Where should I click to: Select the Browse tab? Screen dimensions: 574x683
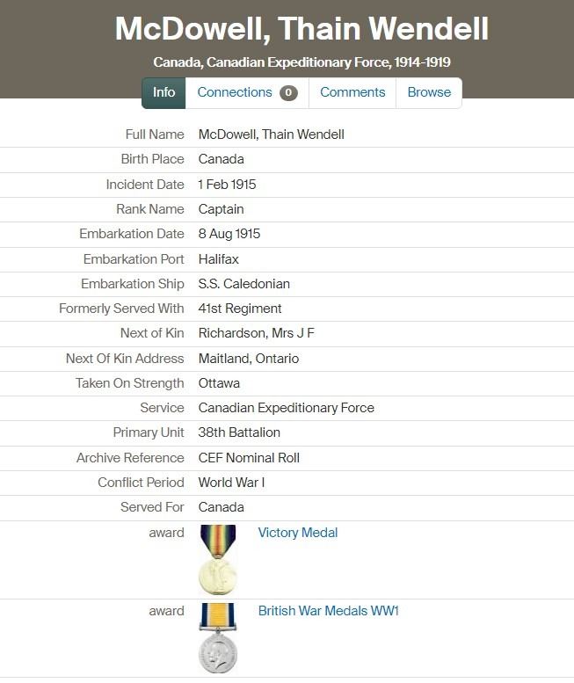pos(429,92)
